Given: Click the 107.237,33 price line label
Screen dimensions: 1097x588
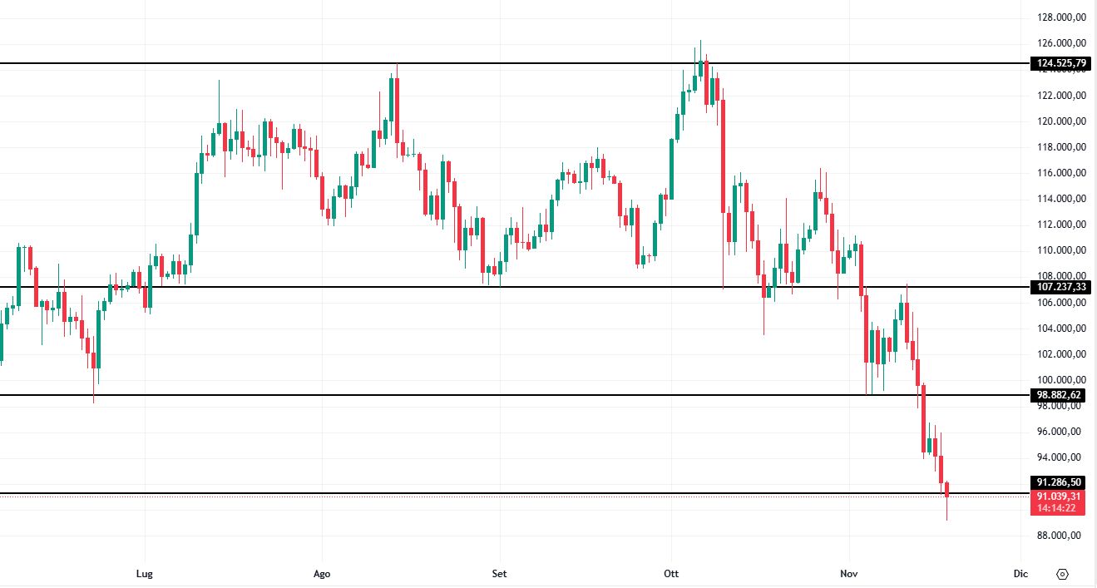Looking at the screenshot, I should pyautogui.click(x=1058, y=287).
